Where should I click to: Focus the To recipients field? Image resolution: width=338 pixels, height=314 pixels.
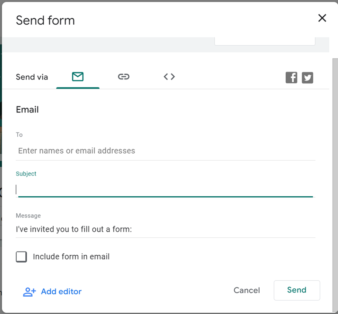point(165,151)
